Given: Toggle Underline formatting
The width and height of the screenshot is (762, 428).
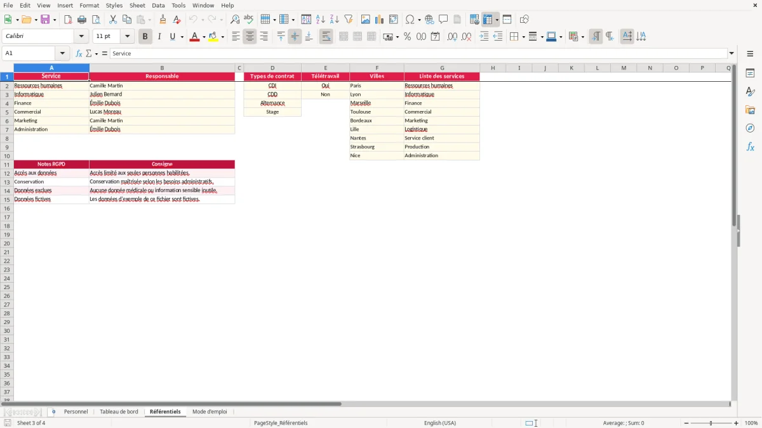Looking at the screenshot, I should coord(172,37).
